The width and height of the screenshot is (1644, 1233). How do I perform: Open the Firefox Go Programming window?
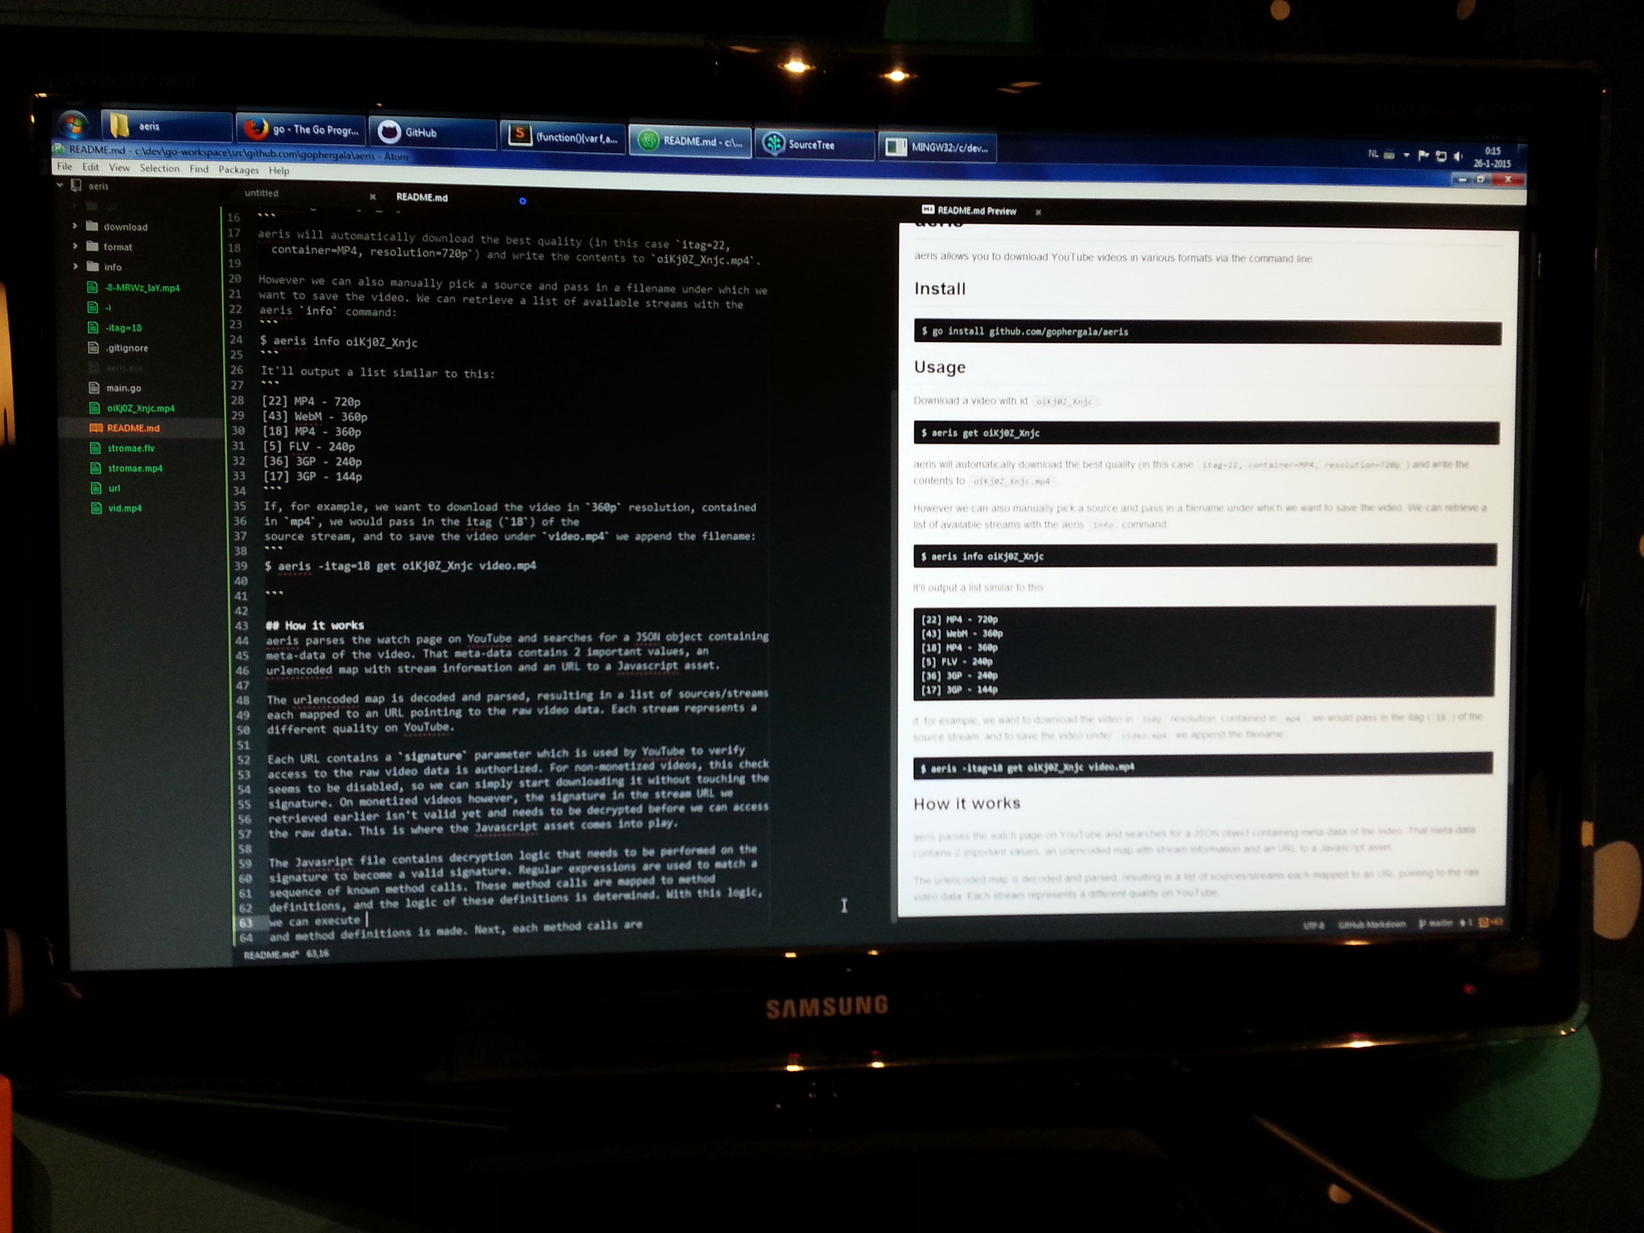click(x=300, y=129)
